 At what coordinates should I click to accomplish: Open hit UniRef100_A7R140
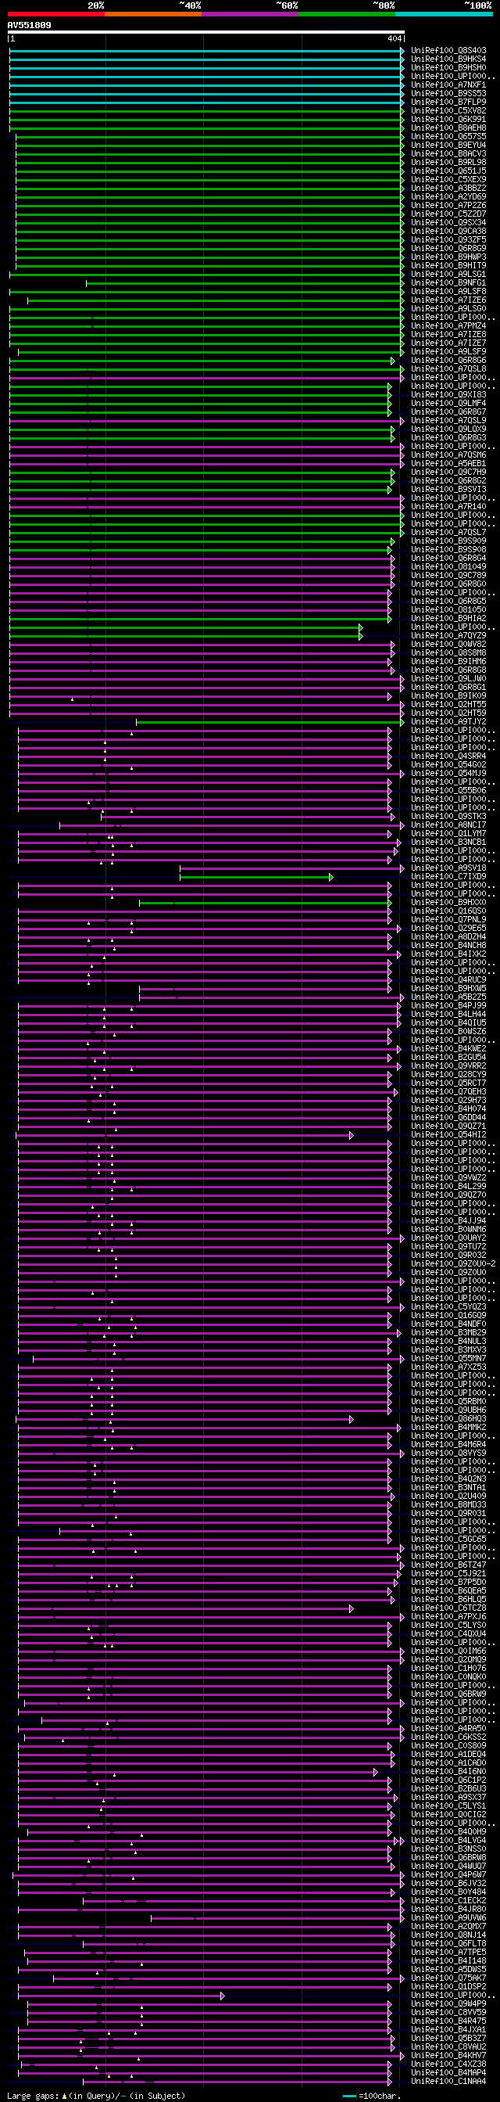(x=448, y=507)
